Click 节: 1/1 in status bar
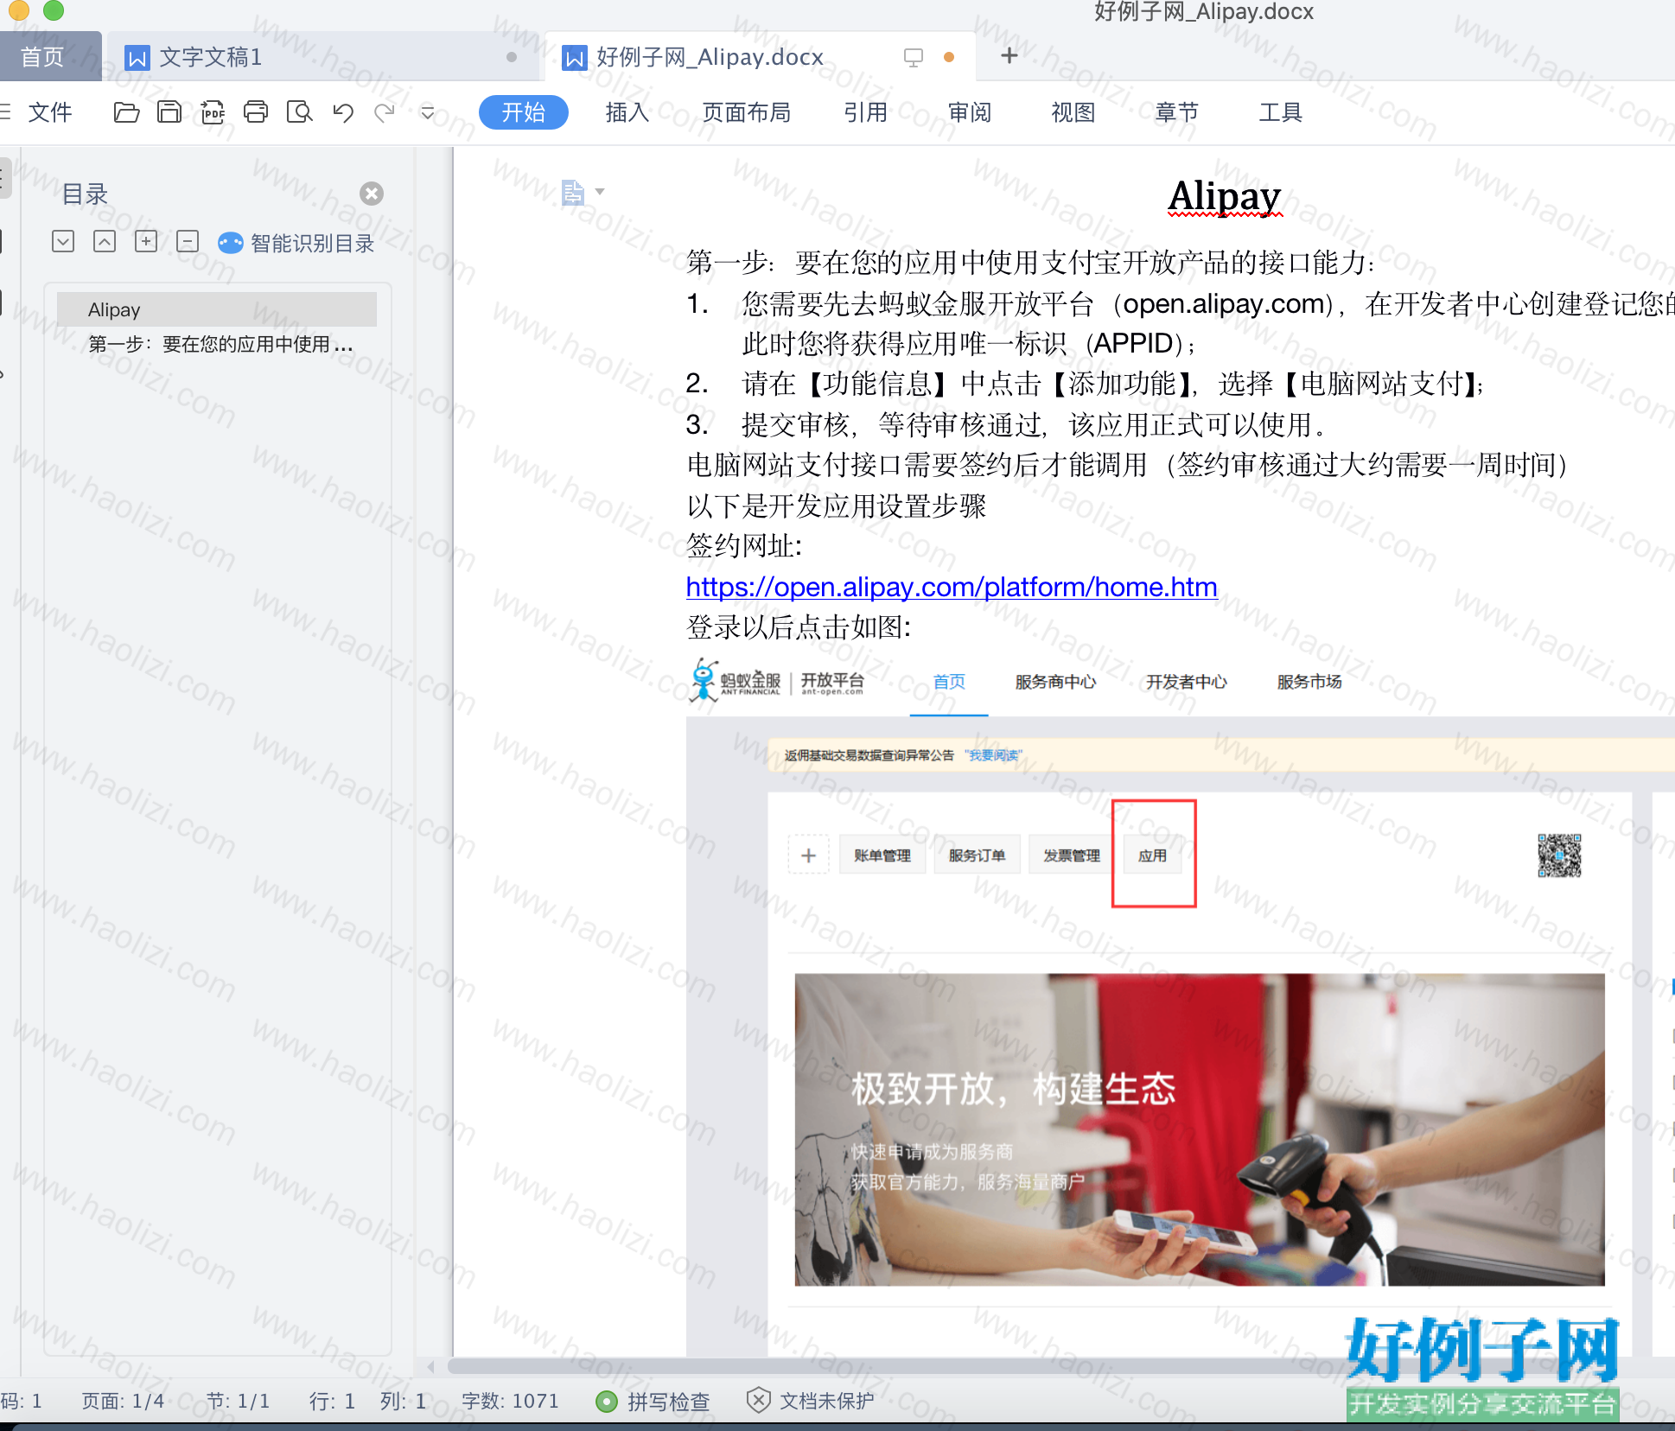This screenshot has width=1675, height=1431. [x=238, y=1401]
